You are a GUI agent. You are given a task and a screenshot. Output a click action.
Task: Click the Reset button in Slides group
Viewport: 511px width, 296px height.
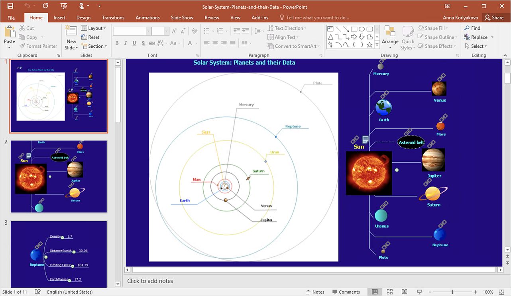[90, 37]
